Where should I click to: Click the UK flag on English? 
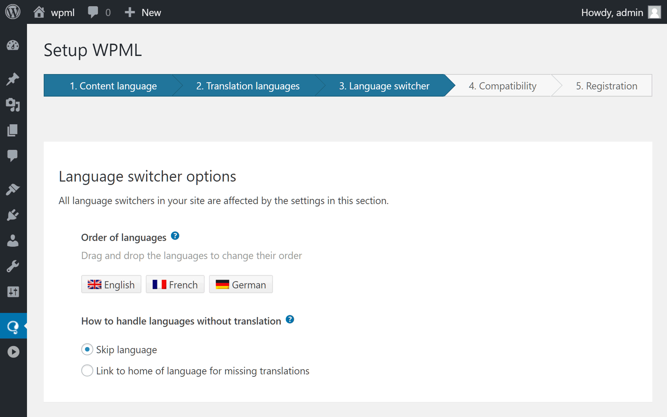(x=94, y=284)
